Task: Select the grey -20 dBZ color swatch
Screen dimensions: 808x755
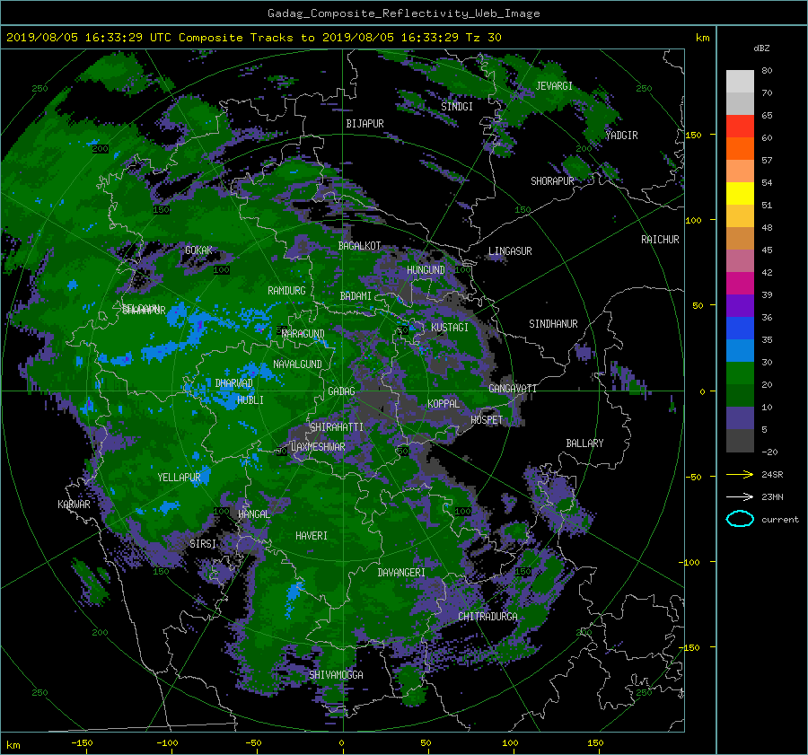Action: (740, 441)
